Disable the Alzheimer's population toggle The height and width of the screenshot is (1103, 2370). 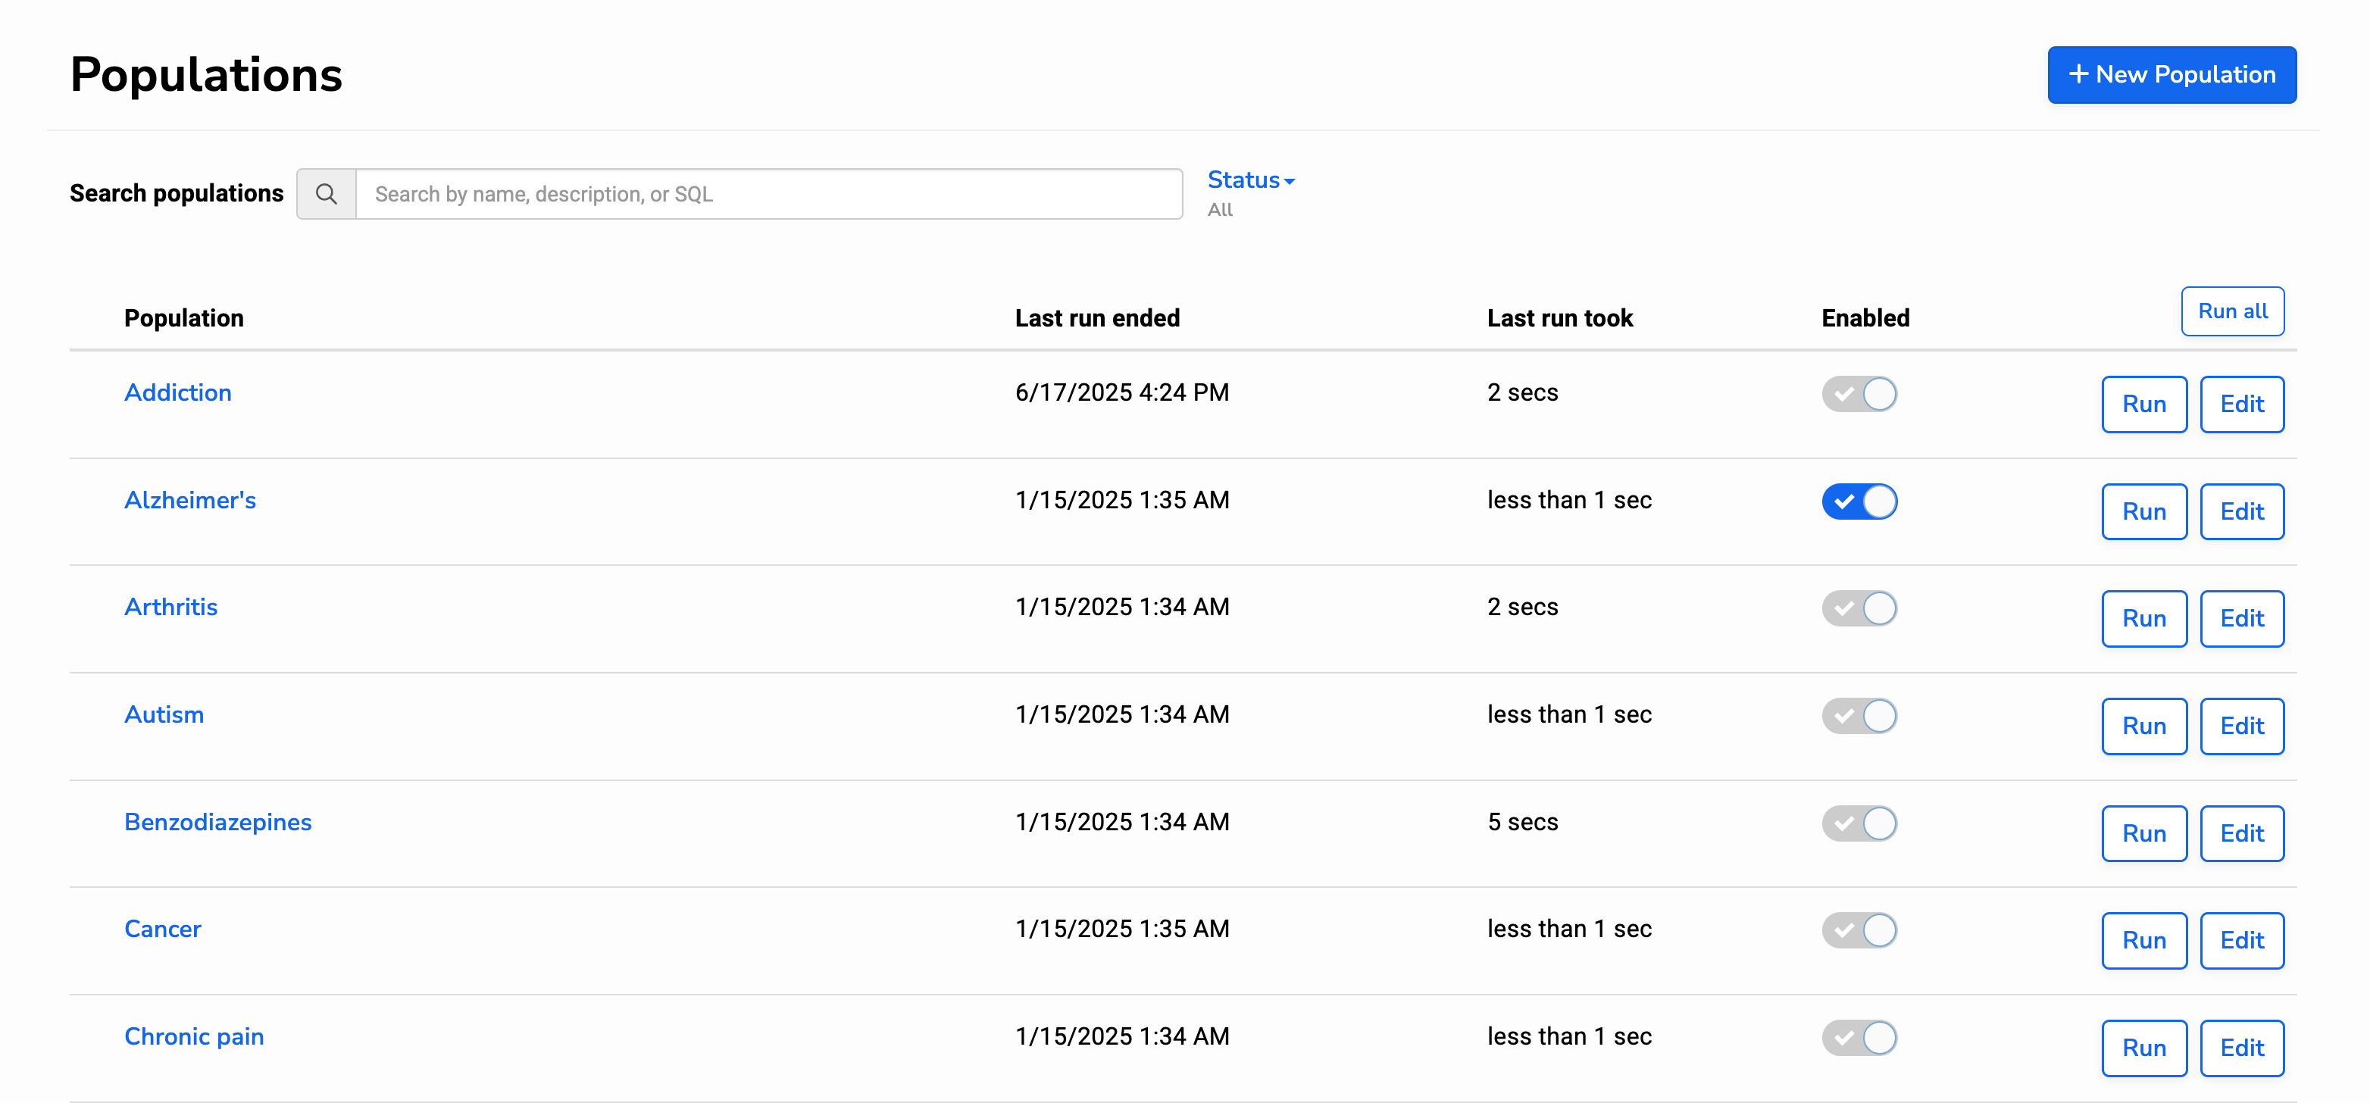click(1859, 502)
